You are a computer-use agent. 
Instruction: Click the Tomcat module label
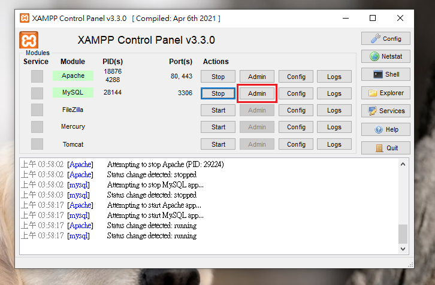pyautogui.click(x=73, y=144)
